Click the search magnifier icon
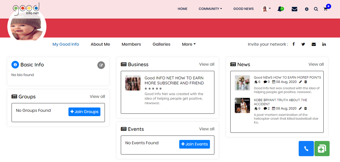Image resolution: width=340 pixels, height=162 pixels. click(316, 9)
